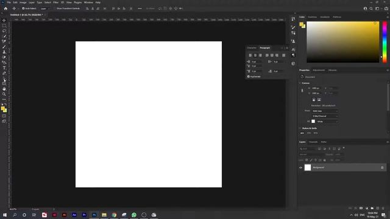
Task: Toggle Show Transform Controls checkbox
Action: [55, 9]
